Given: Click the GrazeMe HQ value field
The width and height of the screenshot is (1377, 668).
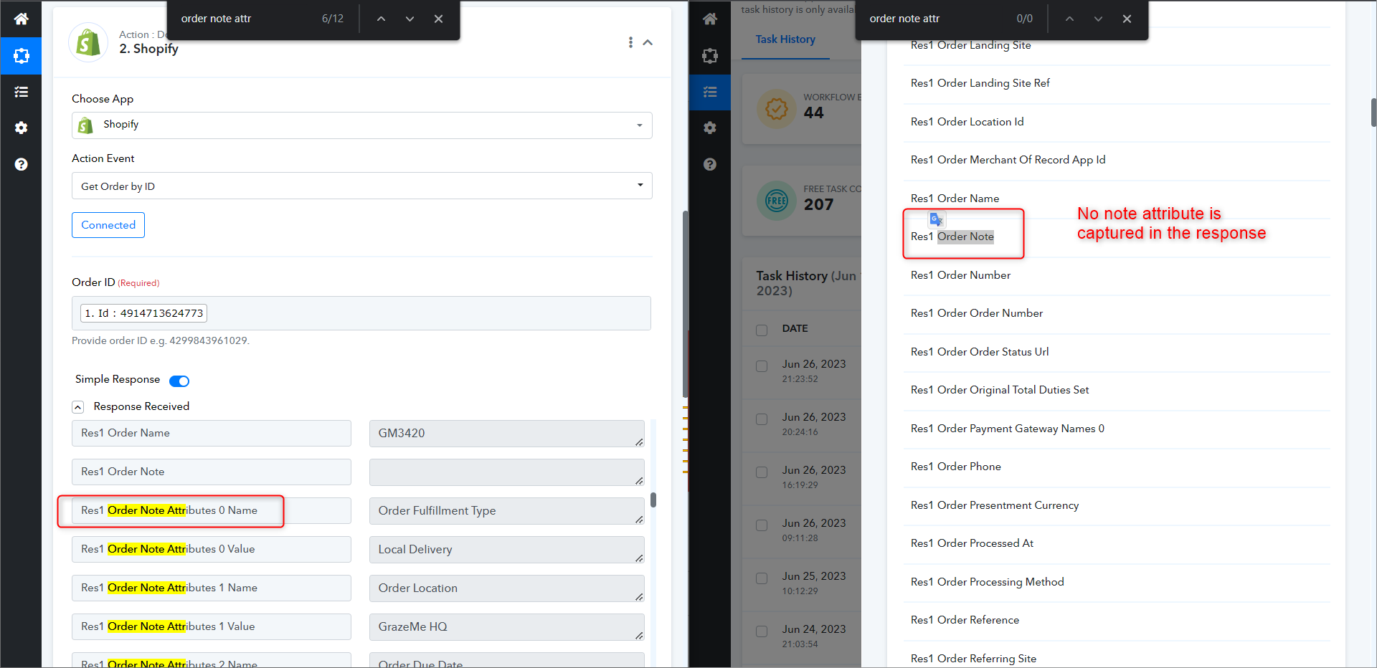Looking at the screenshot, I should click(507, 626).
